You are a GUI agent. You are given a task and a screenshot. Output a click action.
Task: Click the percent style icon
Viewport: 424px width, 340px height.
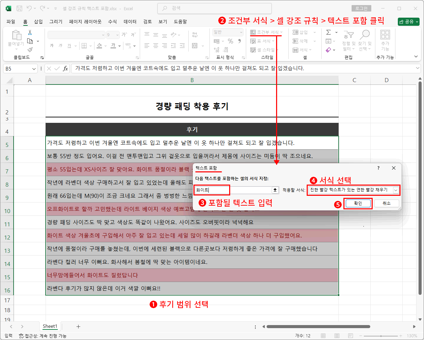231,41
